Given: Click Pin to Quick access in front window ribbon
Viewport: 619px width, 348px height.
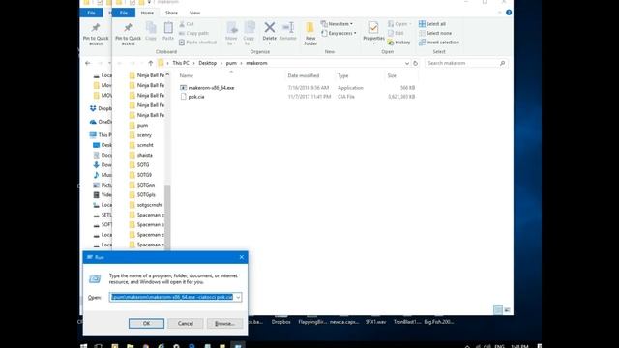Looking at the screenshot, I should [x=128, y=34].
